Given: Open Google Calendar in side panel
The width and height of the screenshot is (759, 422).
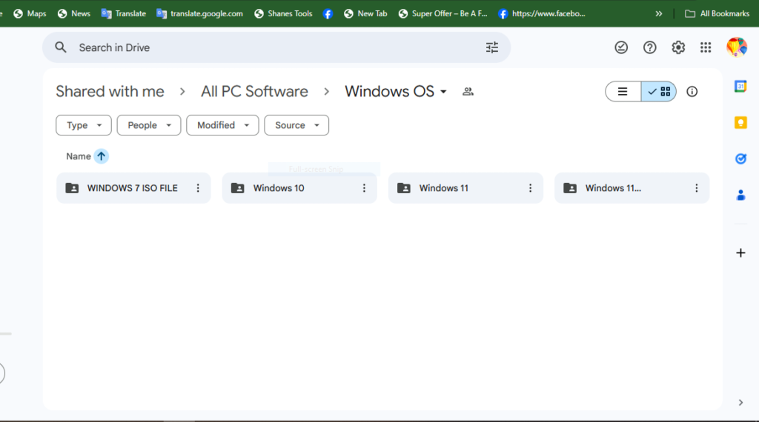Looking at the screenshot, I should pos(740,87).
